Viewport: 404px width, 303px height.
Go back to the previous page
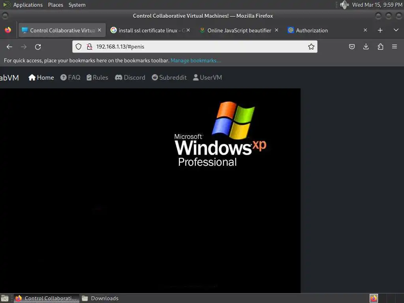9,47
